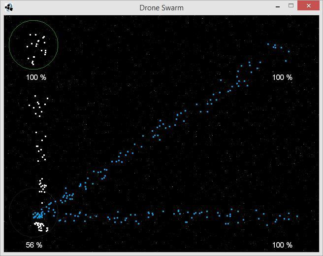The height and width of the screenshot is (256, 323).
Task: Minimize the Drone Swarm window
Action: [278, 7]
